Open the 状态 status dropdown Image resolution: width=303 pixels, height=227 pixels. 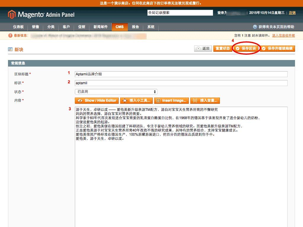pos(116,92)
